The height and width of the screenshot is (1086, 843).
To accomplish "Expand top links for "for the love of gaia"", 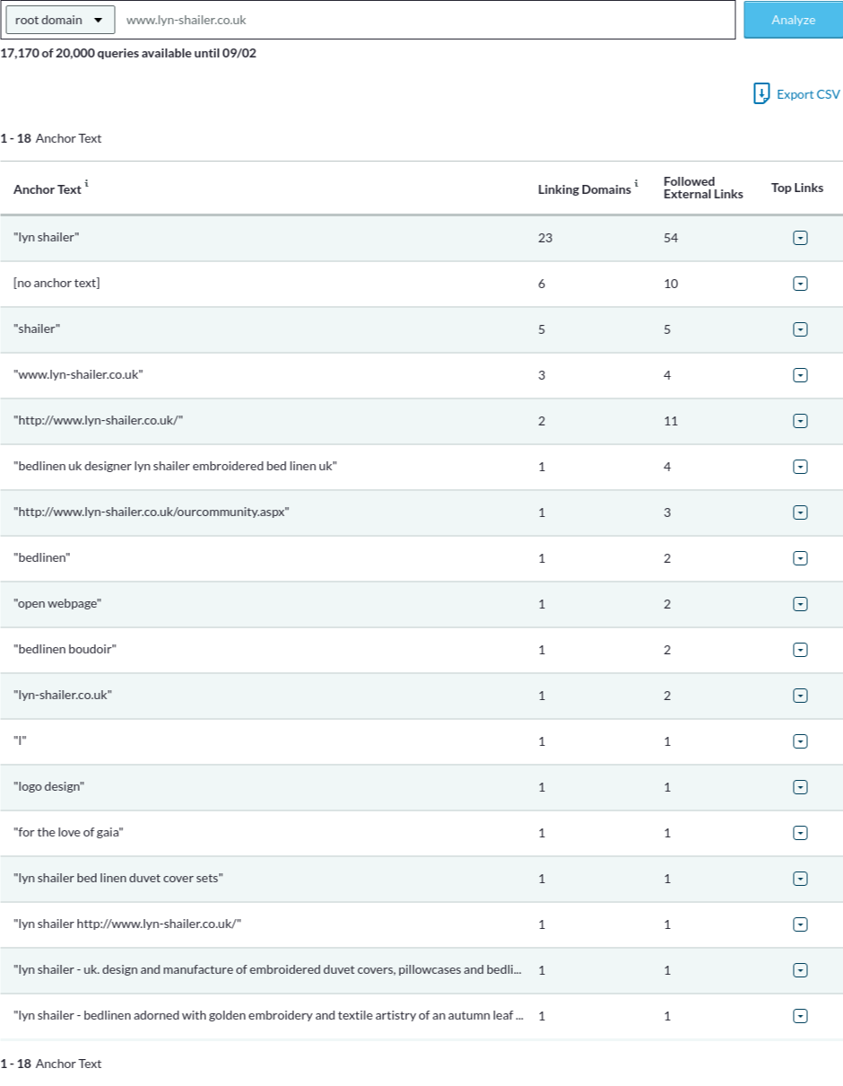I will pyautogui.click(x=801, y=833).
